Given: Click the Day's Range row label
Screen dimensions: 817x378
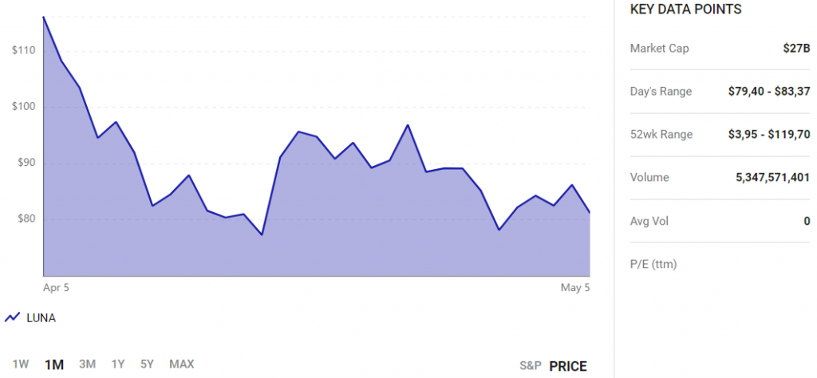Looking at the screenshot, I should 661,92.
